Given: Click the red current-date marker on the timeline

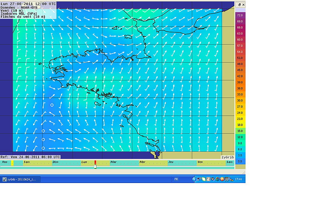Looking at the screenshot, I should [x=95, y=162].
